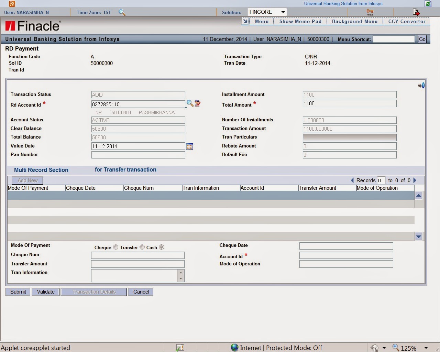The height and width of the screenshot is (352, 440).
Task: Click the arrow icon beside Menu
Action: (245, 21)
